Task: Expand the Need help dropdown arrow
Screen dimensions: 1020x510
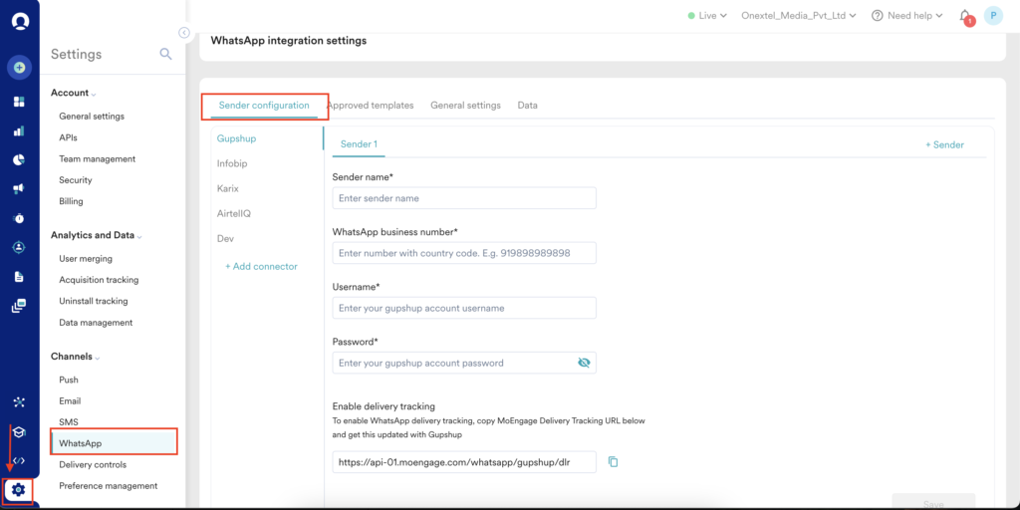Action: point(939,16)
